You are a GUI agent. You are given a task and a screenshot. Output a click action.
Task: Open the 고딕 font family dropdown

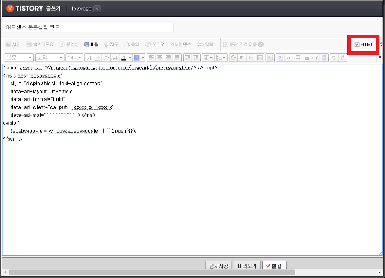(x=50, y=58)
